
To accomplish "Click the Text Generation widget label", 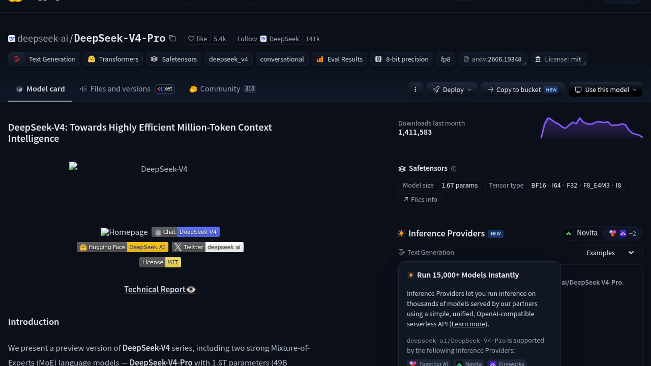I will coord(426,252).
